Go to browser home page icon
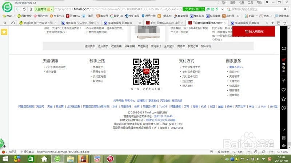The width and height of the screenshot is (291, 163). click(31, 9)
